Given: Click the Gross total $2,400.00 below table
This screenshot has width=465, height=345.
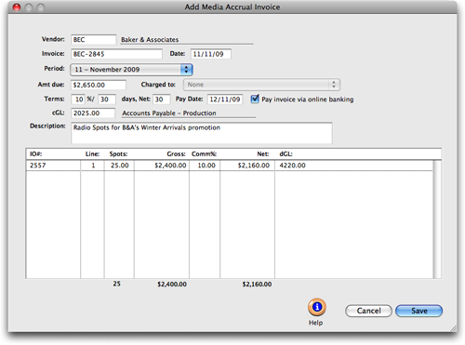Looking at the screenshot, I should (172, 285).
